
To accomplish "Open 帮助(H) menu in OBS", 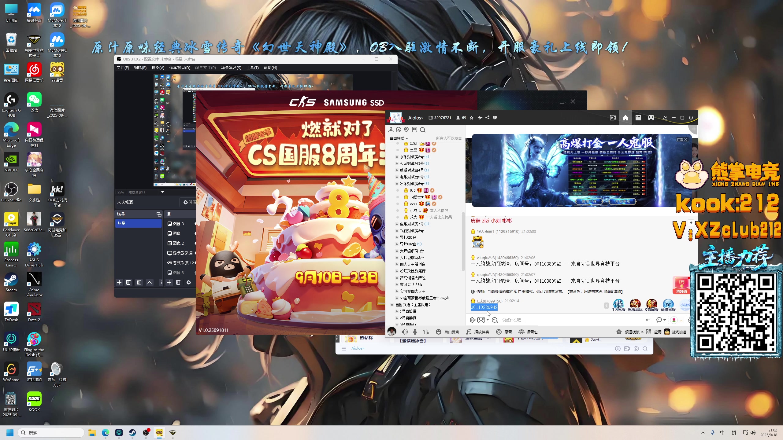I will (270, 68).
